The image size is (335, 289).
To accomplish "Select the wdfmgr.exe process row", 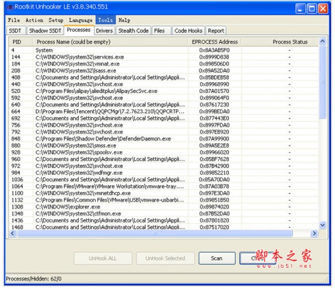I will (164, 173).
